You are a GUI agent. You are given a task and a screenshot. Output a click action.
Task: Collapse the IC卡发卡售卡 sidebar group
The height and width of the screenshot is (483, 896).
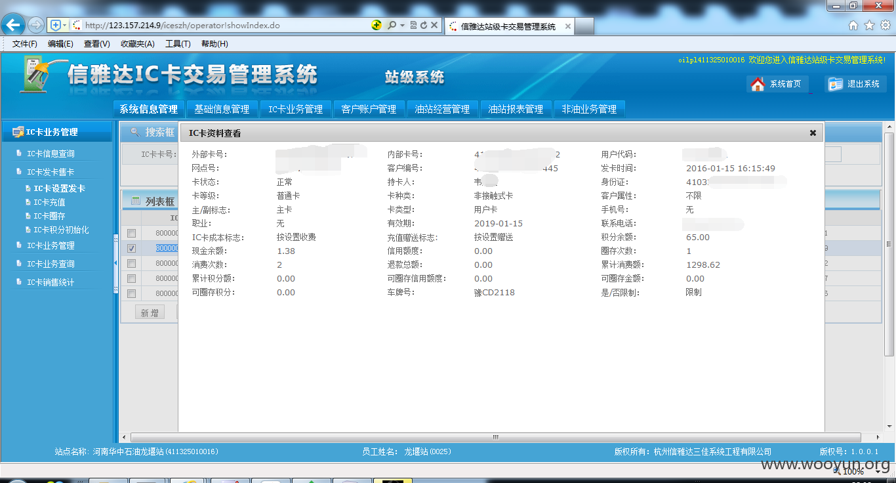(51, 172)
